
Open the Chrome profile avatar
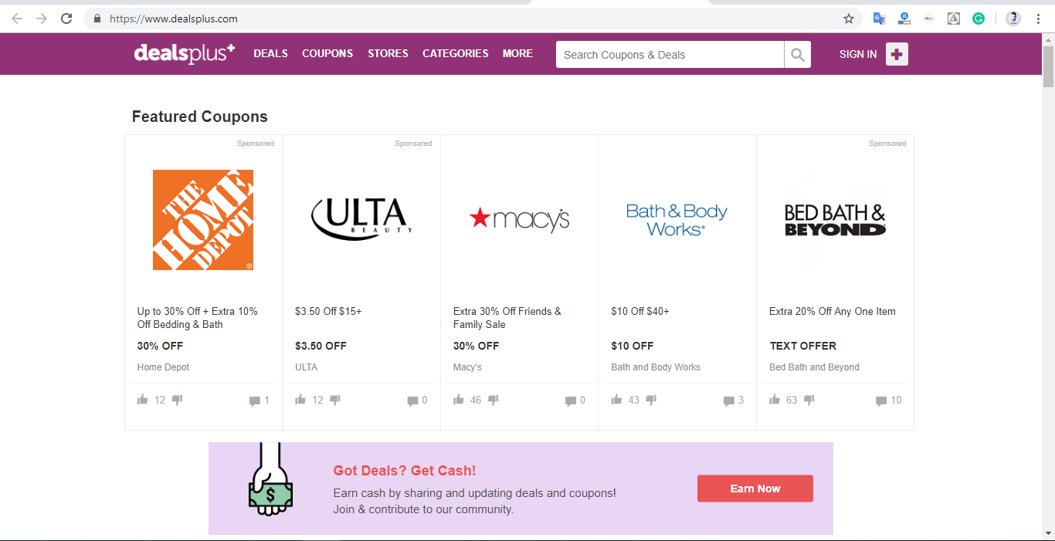tap(1013, 19)
